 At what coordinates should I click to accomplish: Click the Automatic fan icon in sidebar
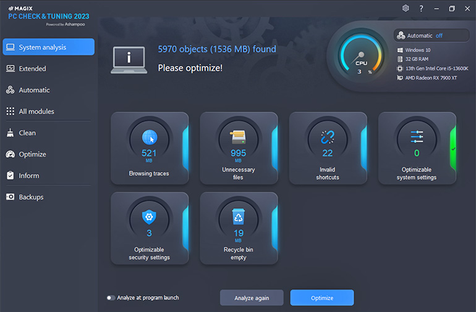pos(11,90)
